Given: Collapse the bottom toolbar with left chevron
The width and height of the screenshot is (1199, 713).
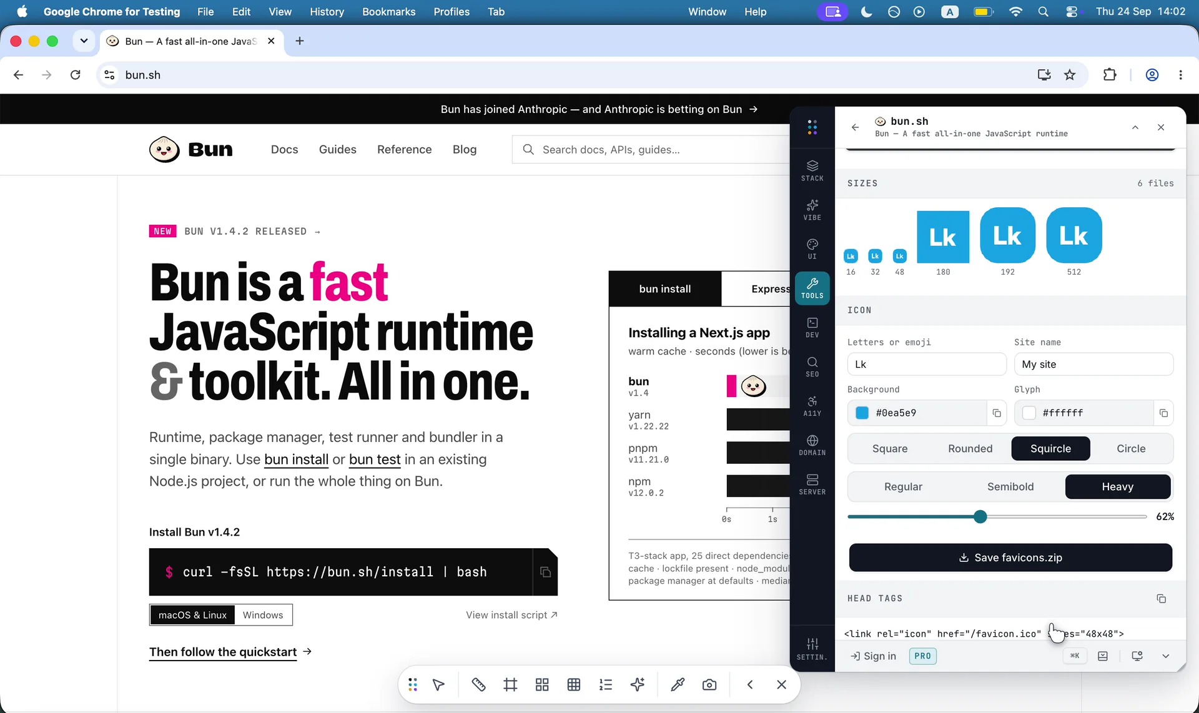Looking at the screenshot, I should 750,685.
